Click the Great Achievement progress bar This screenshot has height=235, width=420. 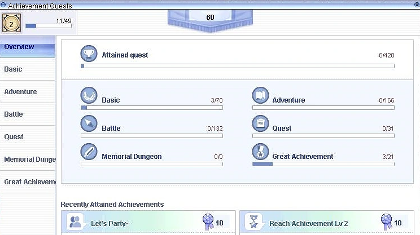click(x=323, y=164)
